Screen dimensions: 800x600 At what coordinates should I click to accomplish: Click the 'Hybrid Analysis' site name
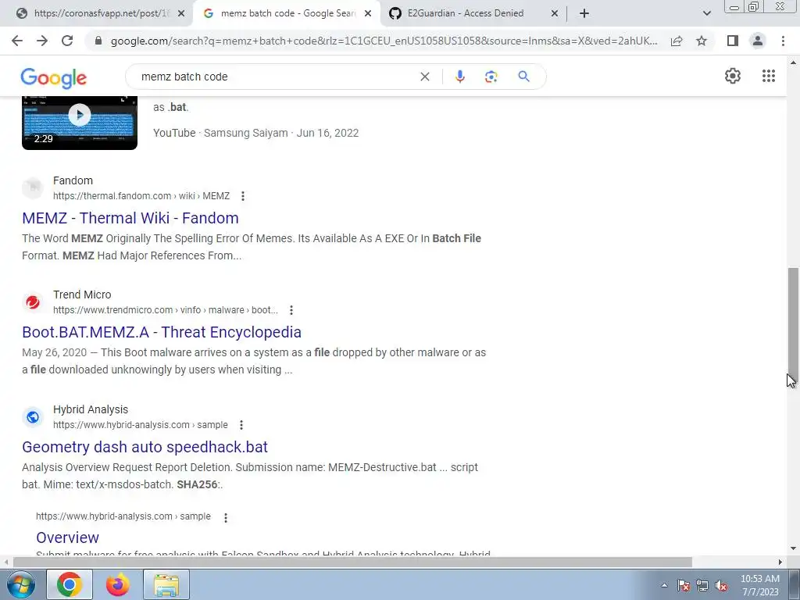point(91,409)
